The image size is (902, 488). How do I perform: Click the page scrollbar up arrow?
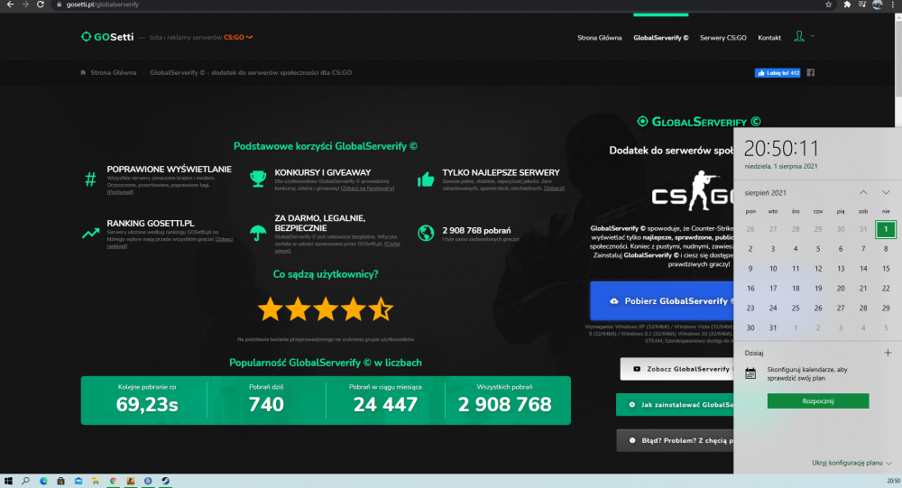(x=898, y=18)
